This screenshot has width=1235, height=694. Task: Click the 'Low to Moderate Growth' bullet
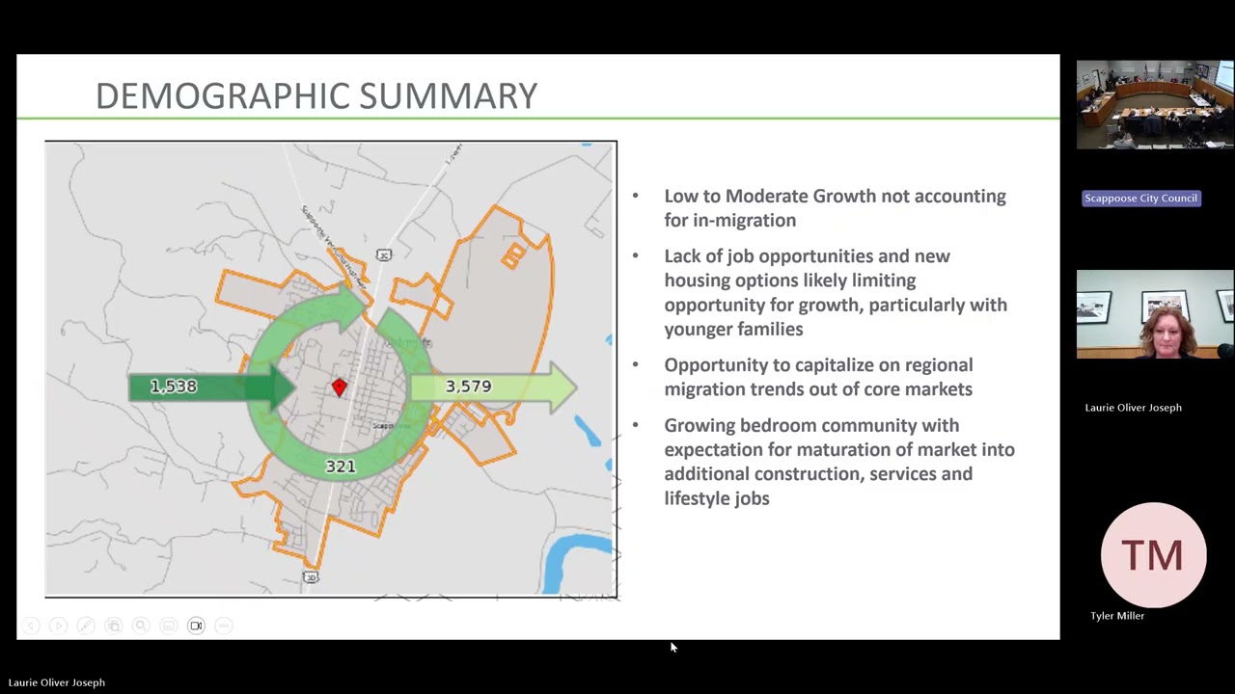[835, 208]
